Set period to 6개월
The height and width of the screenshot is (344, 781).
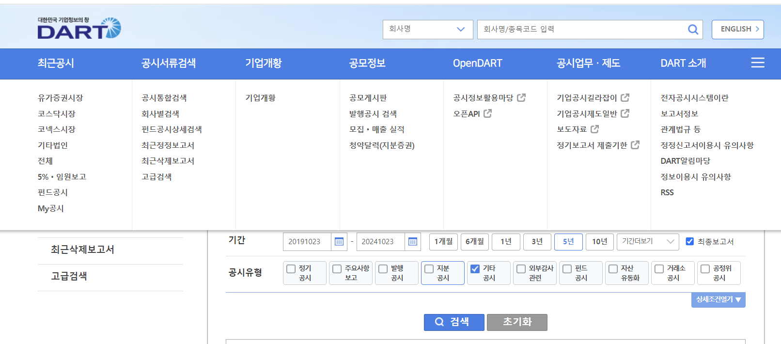tap(475, 242)
